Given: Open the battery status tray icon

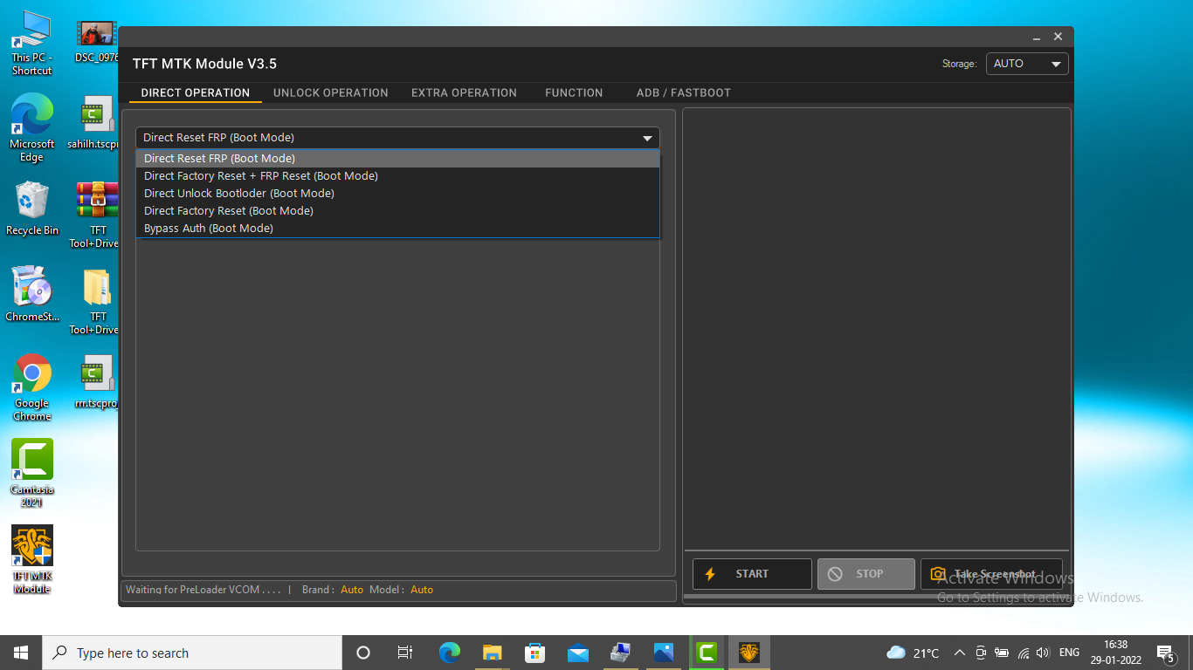Looking at the screenshot, I should point(1002,653).
